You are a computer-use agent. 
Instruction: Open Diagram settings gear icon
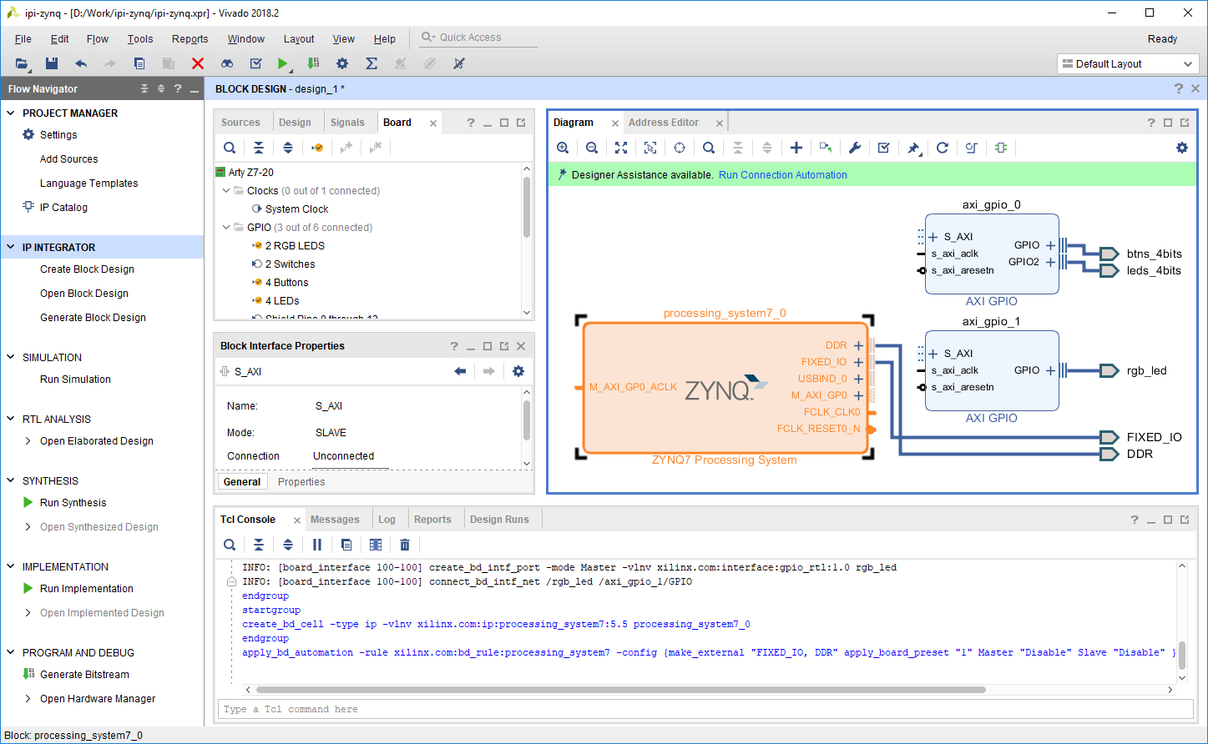(x=1182, y=148)
